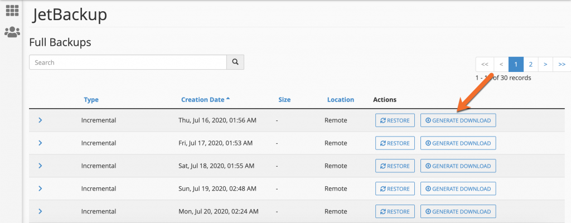Image resolution: width=571 pixels, height=223 pixels.
Task: Open the users icon in sidebar
Action: pos(12,32)
